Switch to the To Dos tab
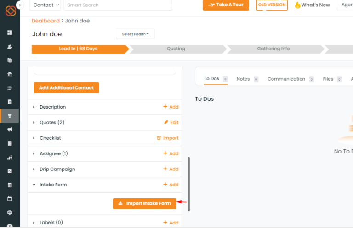 [216, 79]
